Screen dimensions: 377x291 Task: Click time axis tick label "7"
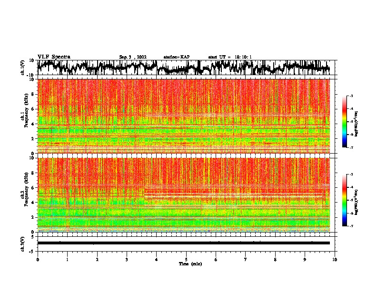coord(246,260)
